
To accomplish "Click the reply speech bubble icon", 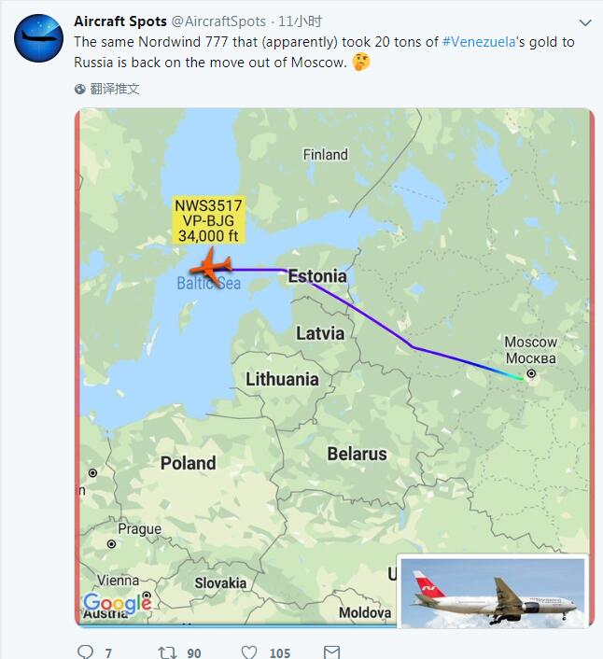I will (86, 652).
